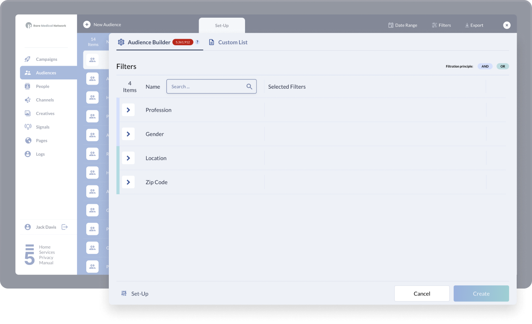
Task: Expand the Gender filter row
Action: click(128, 134)
